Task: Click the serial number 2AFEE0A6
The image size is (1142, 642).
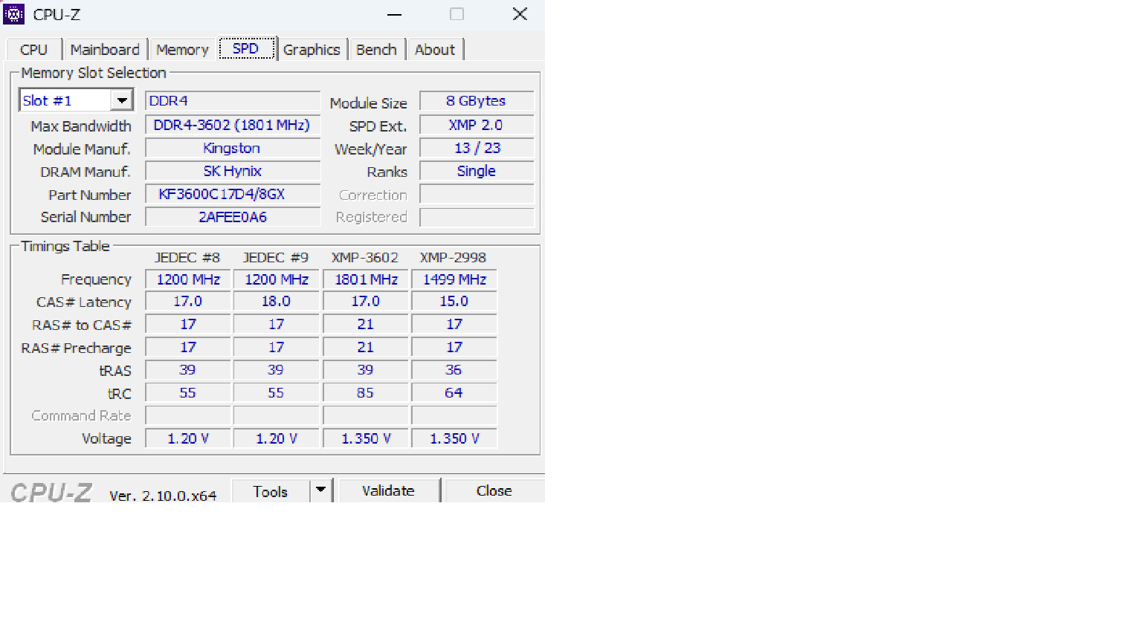Action: [233, 217]
